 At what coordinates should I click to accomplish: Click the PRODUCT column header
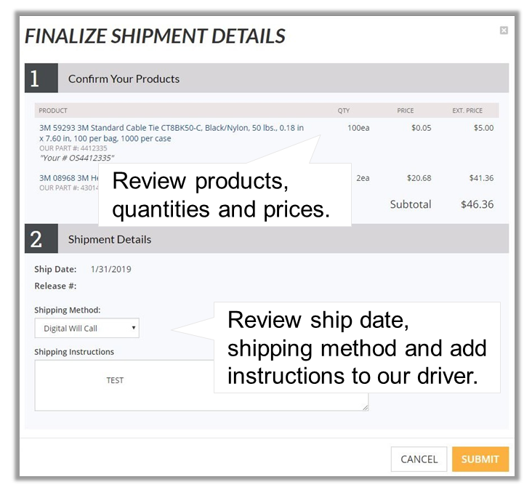coord(53,111)
